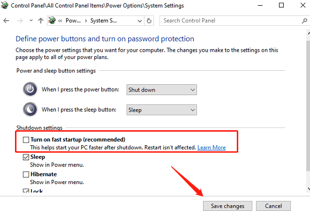Screen dimensions: 310x215
Task: Click the Forward navigation arrow
Action: tap(20, 21)
